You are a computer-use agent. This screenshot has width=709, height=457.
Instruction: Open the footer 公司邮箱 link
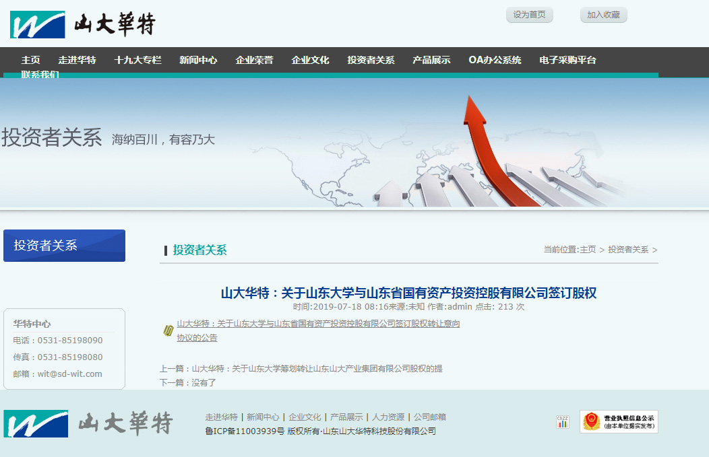(x=429, y=417)
